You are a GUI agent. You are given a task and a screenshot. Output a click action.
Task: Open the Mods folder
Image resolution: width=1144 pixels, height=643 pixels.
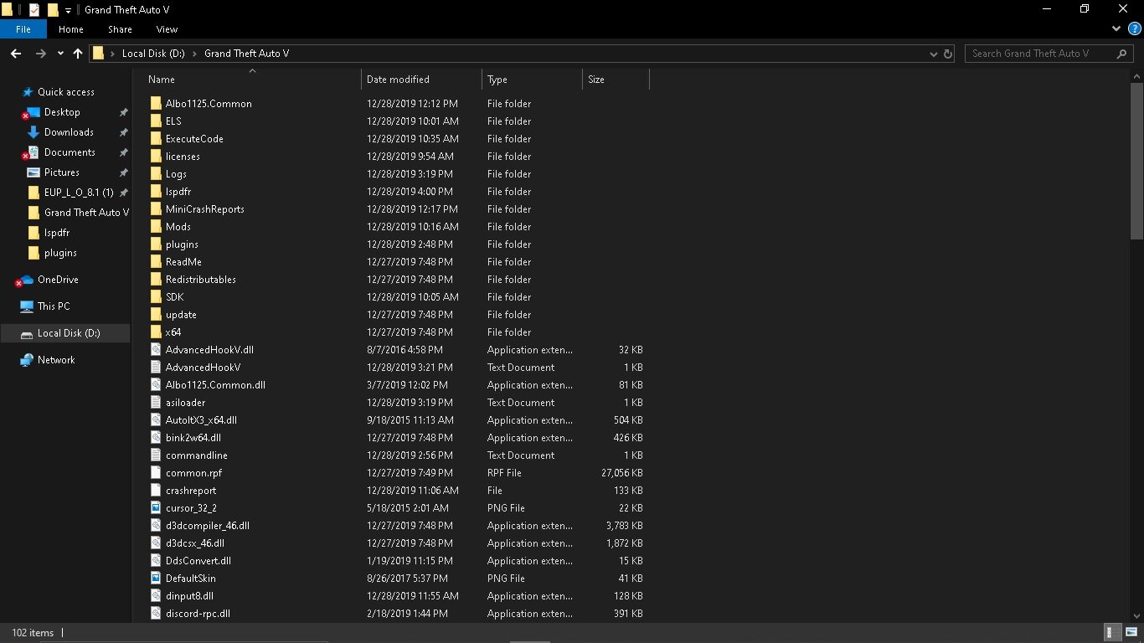tap(178, 227)
